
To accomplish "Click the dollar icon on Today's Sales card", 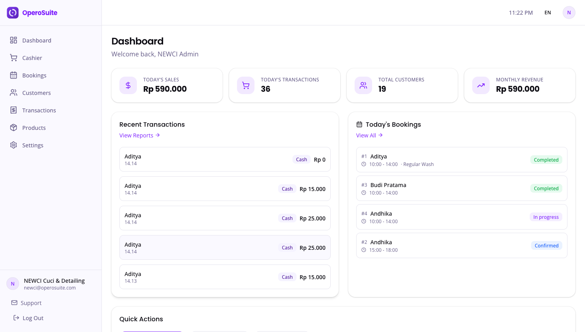I will 128,85.
